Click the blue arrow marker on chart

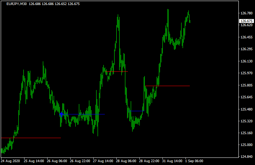(x=61, y=114)
